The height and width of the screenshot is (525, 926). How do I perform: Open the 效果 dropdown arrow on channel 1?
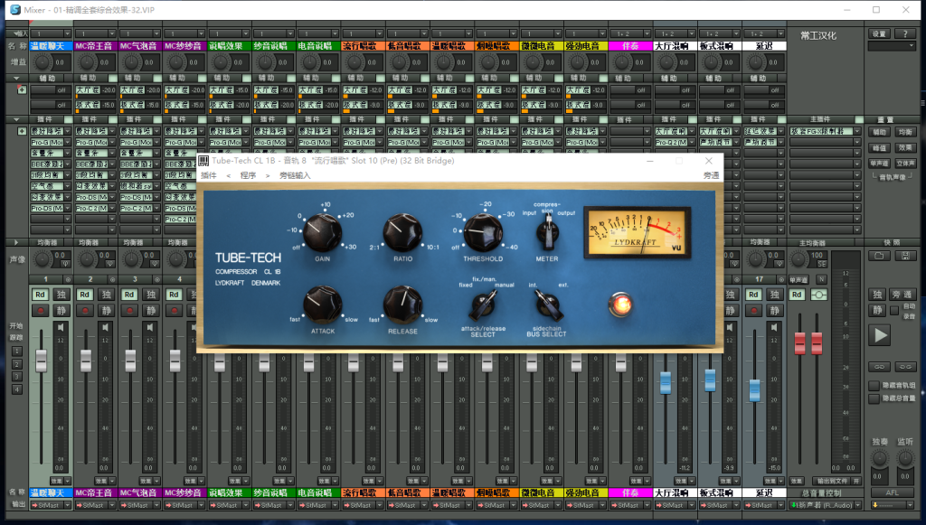[67, 481]
